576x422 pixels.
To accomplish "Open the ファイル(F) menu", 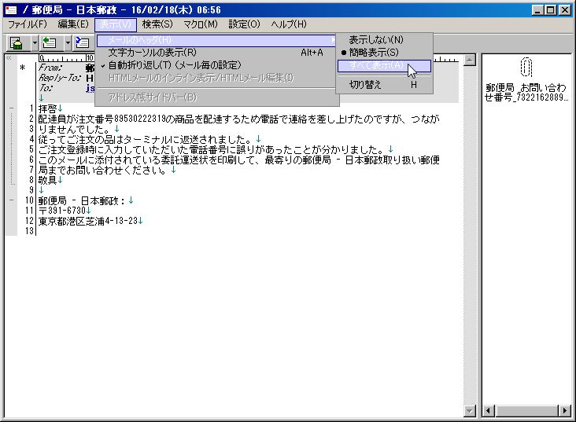I will (28, 24).
